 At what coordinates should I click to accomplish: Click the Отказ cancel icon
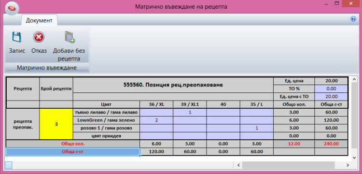point(39,37)
